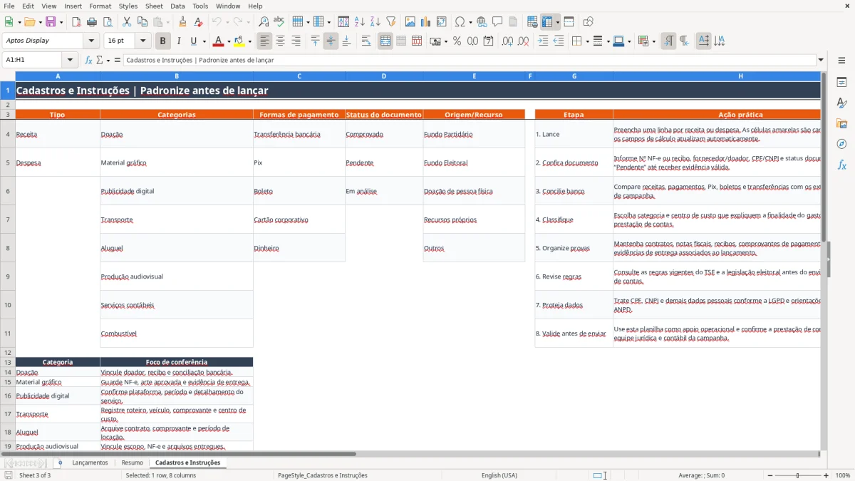Toggle Bold formatting
This screenshot has width=855, height=481.
pos(163,41)
